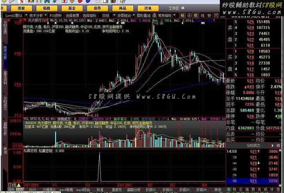Select the 指标 bottom tab
Screen dimensions: 284x193
(x=12, y=190)
